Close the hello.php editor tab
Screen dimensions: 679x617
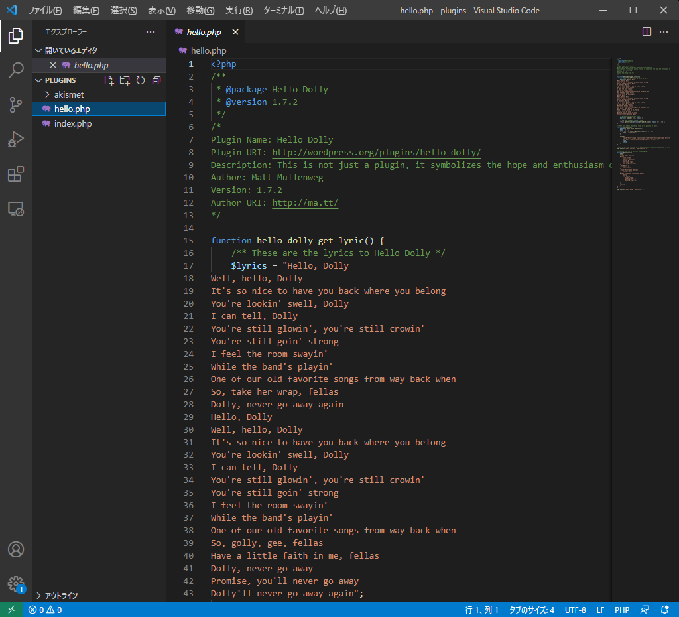pos(235,32)
